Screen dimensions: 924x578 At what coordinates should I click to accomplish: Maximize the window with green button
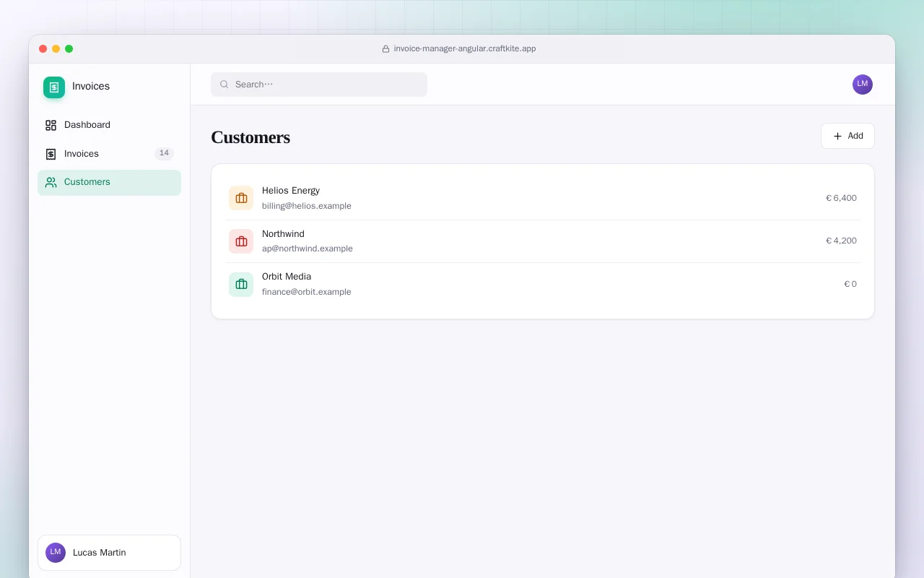pos(69,49)
